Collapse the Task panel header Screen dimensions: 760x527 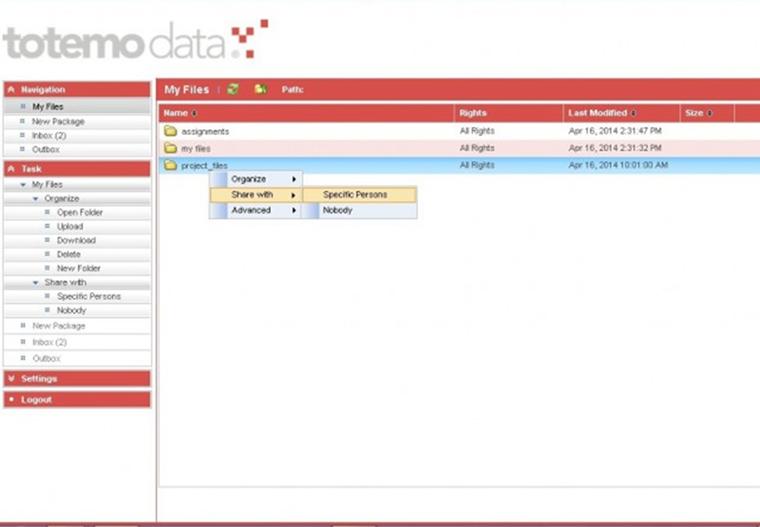click(x=11, y=168)
